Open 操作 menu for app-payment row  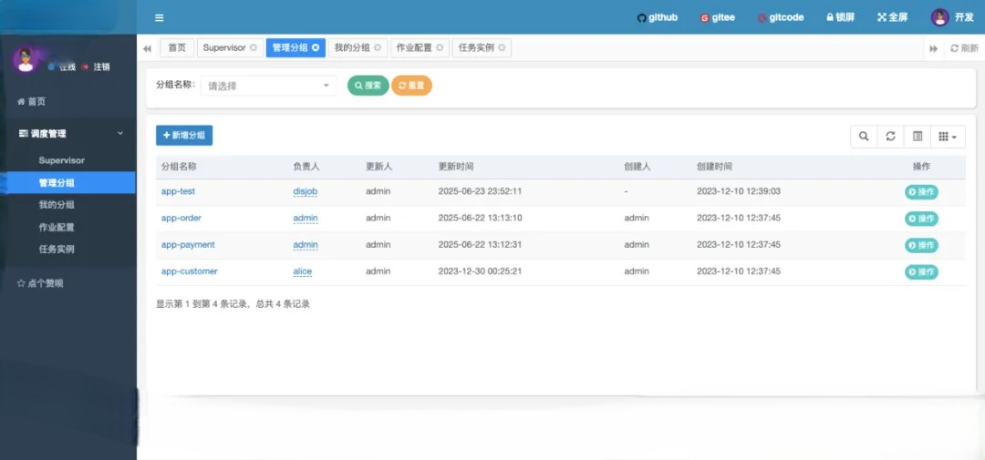tap(921, 245)
